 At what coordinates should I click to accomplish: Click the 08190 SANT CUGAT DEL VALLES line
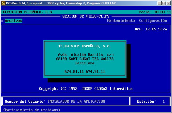pos(85,59)
